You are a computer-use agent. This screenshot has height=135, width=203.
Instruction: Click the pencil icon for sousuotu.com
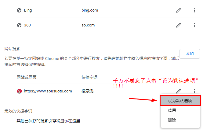[x=178, y=91]
